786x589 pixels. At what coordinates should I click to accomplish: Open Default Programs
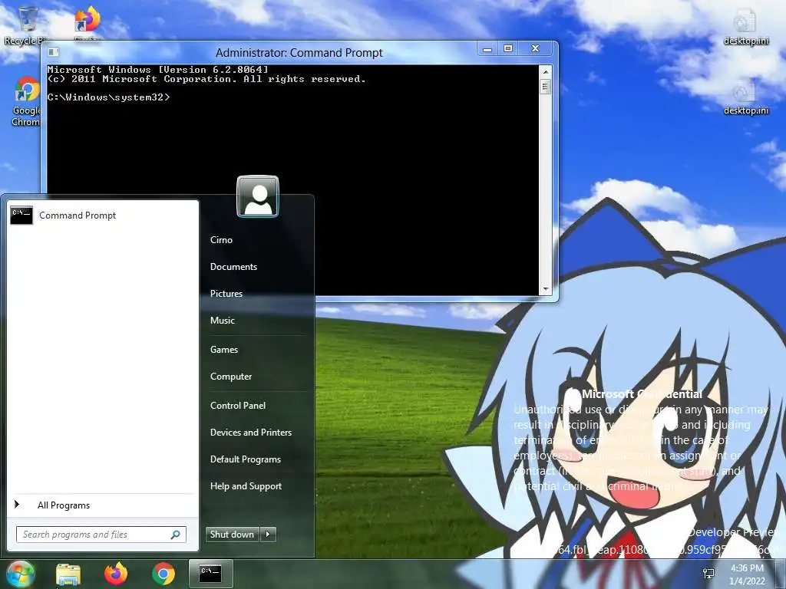click(x=245, y=459)
